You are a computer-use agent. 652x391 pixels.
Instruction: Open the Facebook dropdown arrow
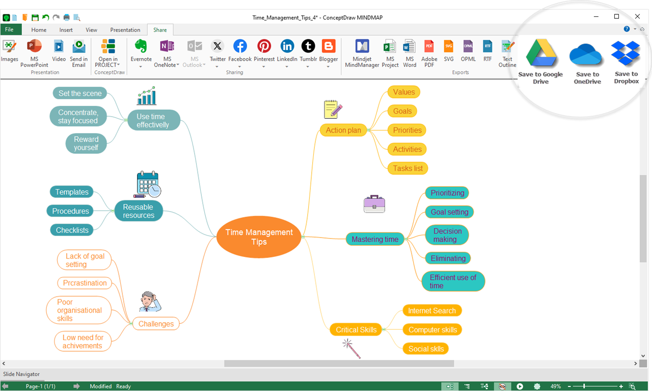[240, 66]
